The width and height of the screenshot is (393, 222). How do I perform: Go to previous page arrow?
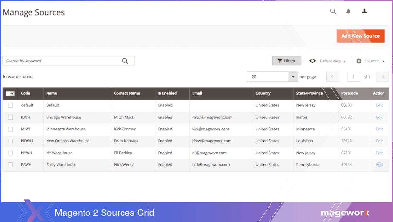(x=332, y=77)
